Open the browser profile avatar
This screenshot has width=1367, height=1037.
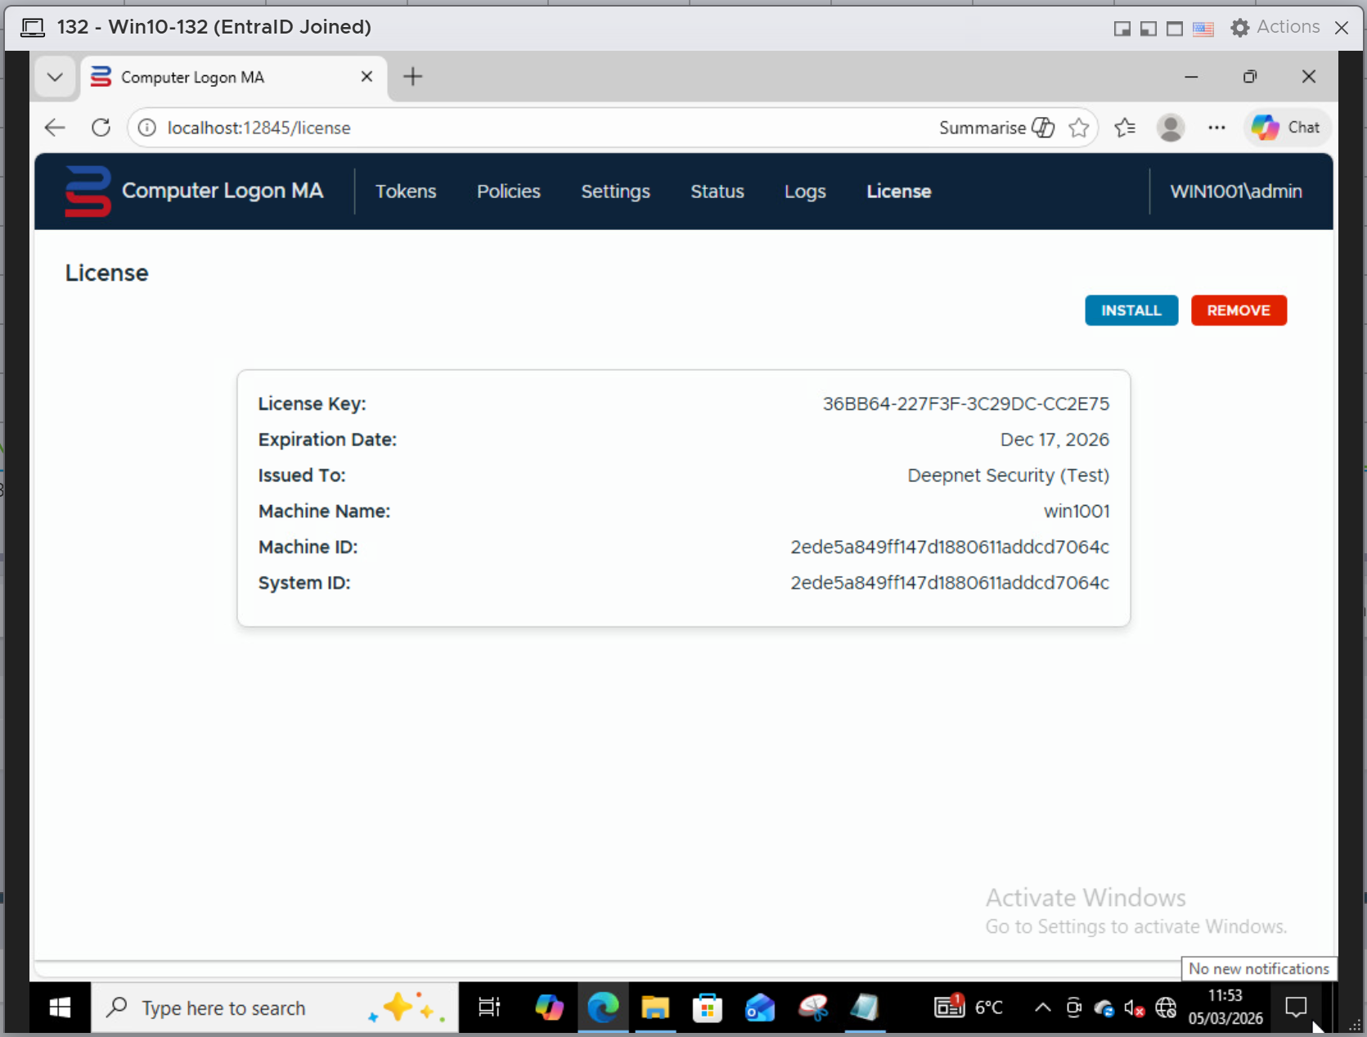1171,128
